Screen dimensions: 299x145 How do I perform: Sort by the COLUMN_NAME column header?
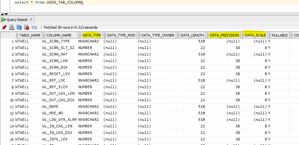pos(59,35)
